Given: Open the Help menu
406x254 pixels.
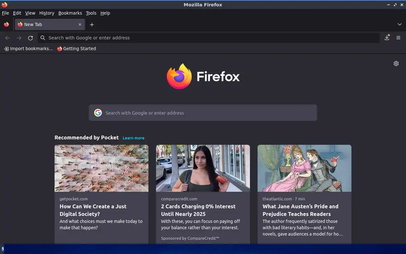Looking at the screenshot, I should click(105, 13).
